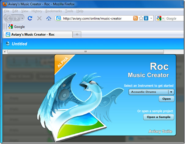Open the address bar history dropdown arrow
Screen dimensions: 185x144
click(151, 18)
